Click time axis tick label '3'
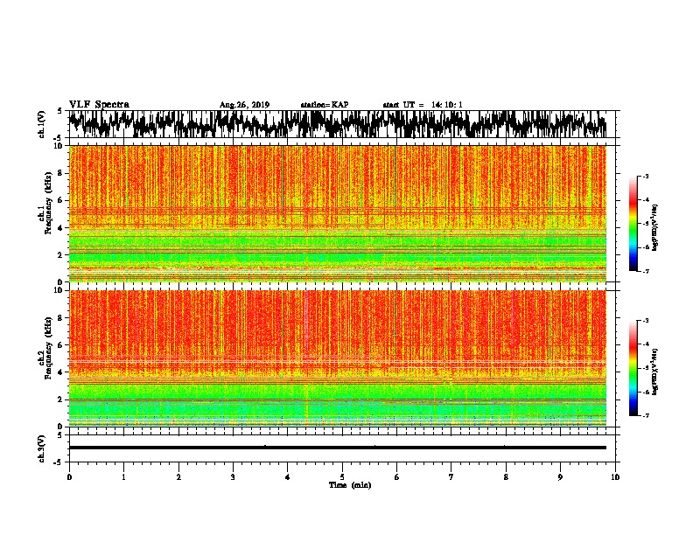This screenshot has height=535, width=693. coord(233,477)
